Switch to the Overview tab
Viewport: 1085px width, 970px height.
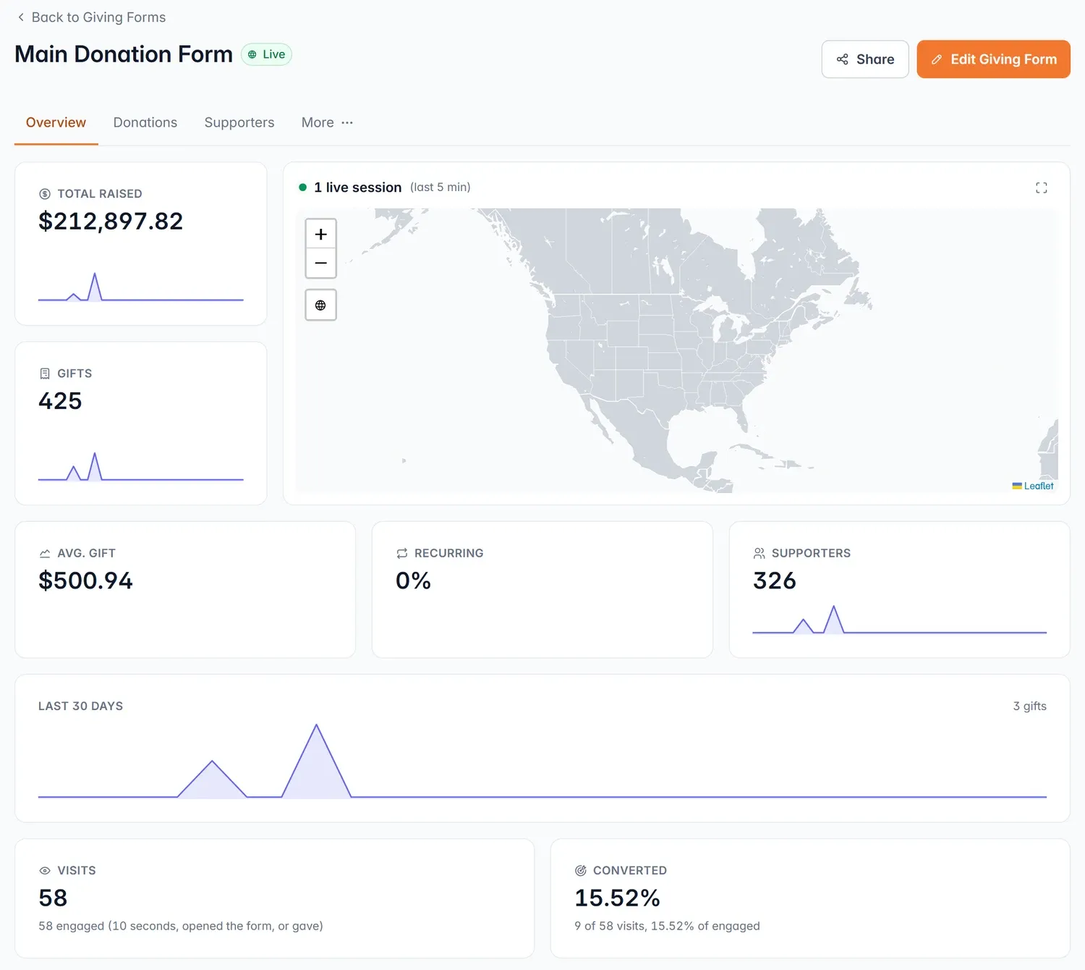[x=56, y=122]
